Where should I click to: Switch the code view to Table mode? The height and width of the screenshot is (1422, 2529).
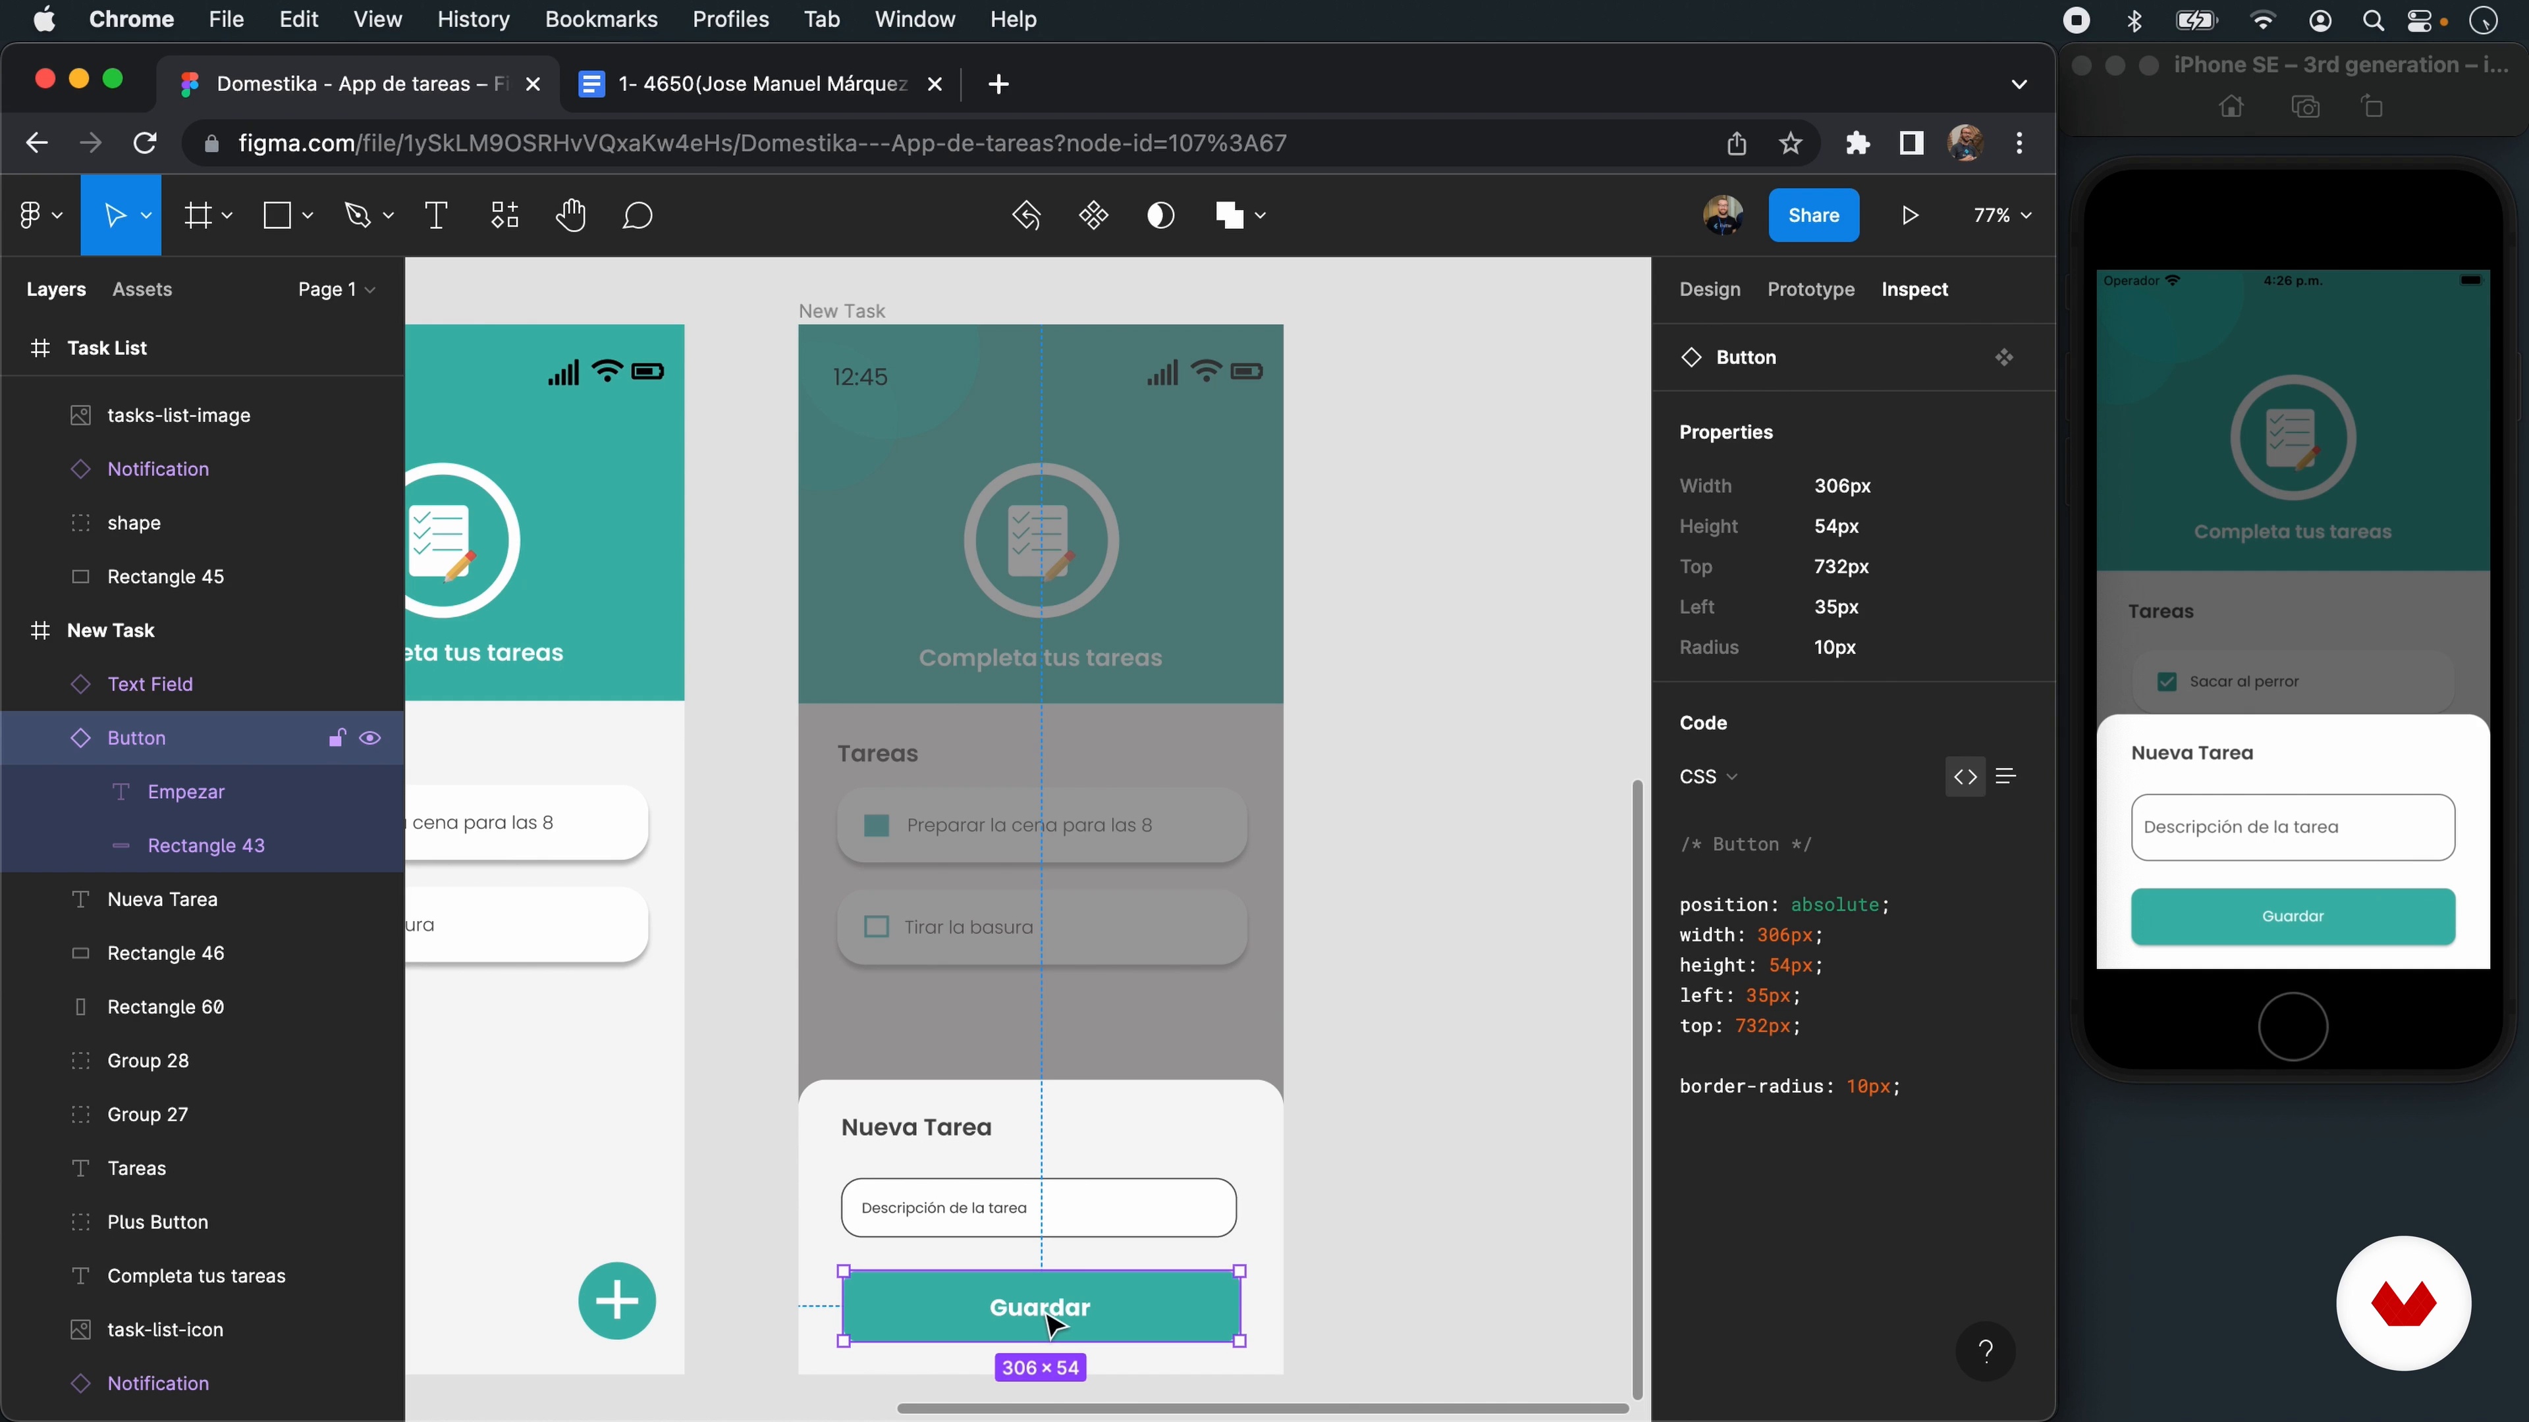2005,776
